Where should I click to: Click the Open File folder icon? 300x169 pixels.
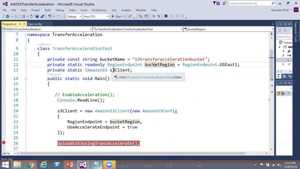[32, 16]
